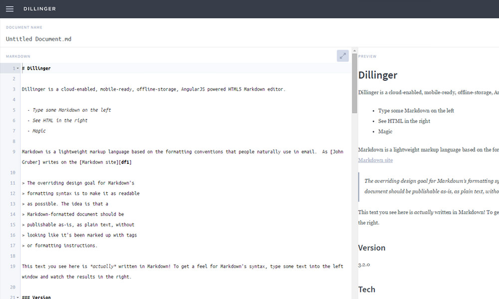Click '### Version' line in editor
499x299 pixels.
click(36, 298)
